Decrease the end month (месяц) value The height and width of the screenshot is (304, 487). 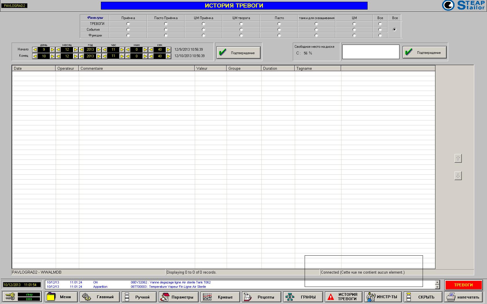coord(58,56)
